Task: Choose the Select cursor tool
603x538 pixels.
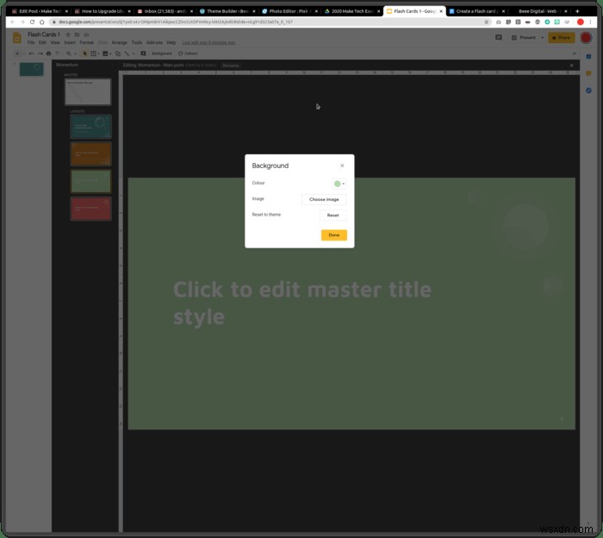Action: click(85, 53)
